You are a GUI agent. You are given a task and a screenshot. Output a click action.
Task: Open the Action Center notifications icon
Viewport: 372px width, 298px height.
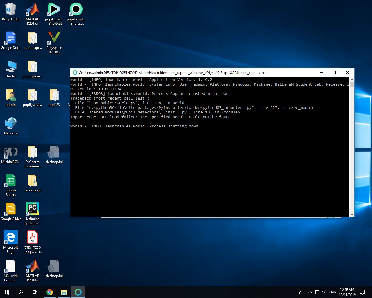362,292
